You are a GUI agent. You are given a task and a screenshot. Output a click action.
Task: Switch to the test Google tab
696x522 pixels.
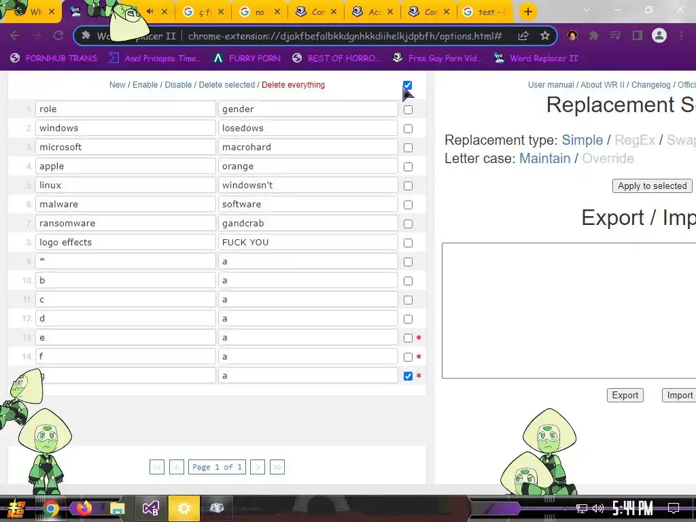[485, 12]
